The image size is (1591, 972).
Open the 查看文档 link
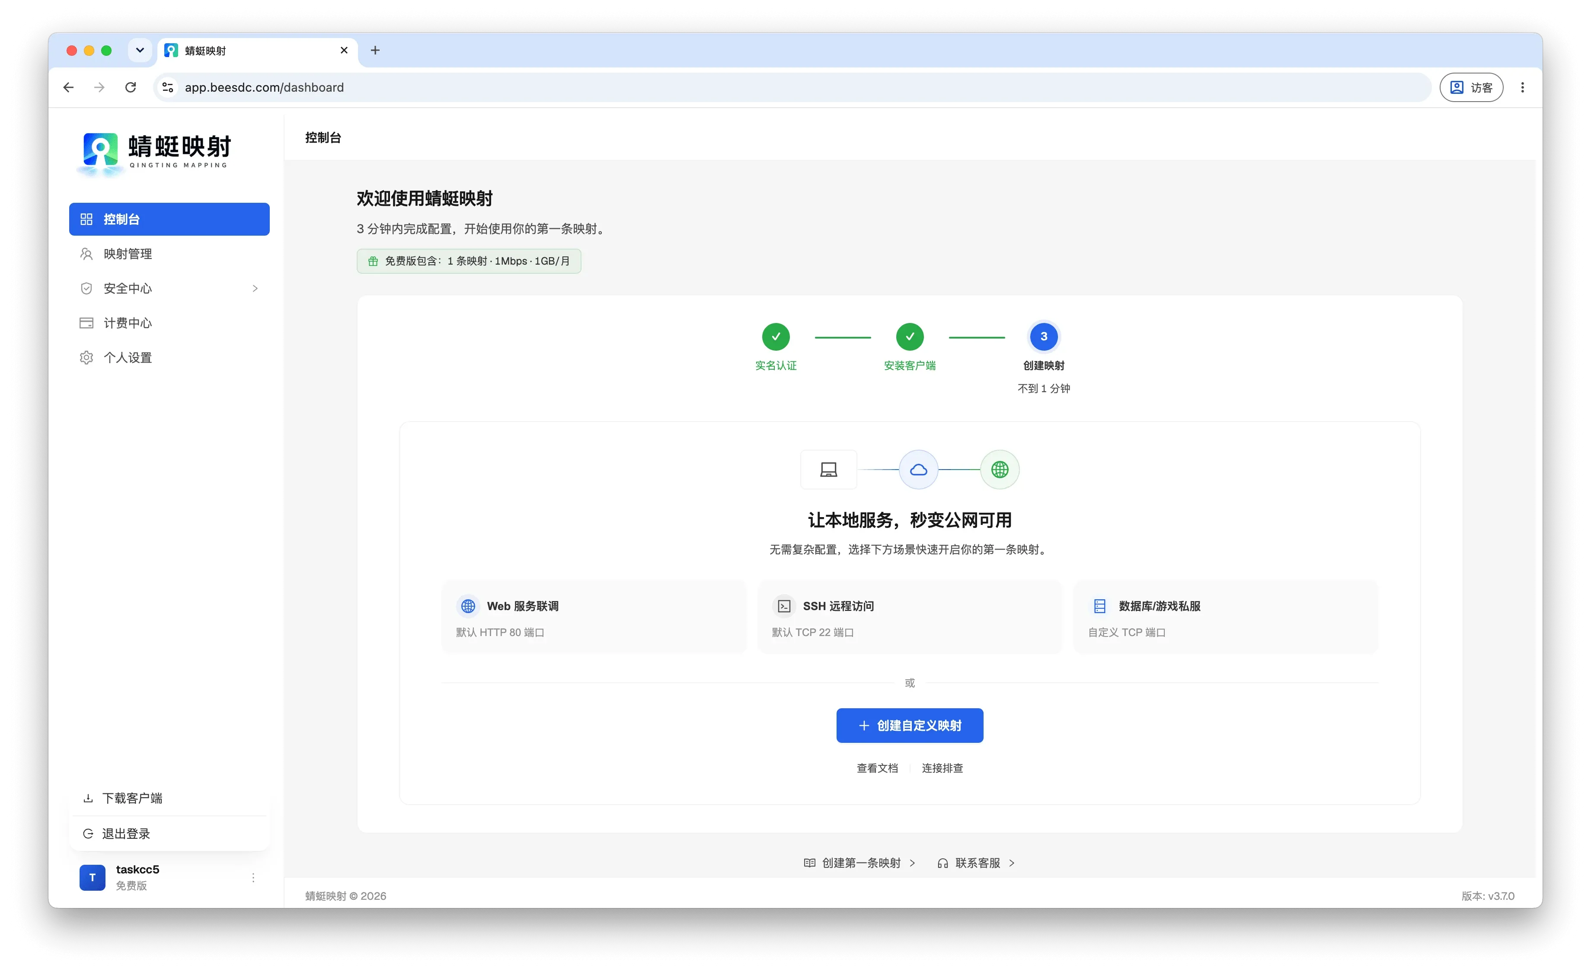pyautogui.click(x=877, y=768)
